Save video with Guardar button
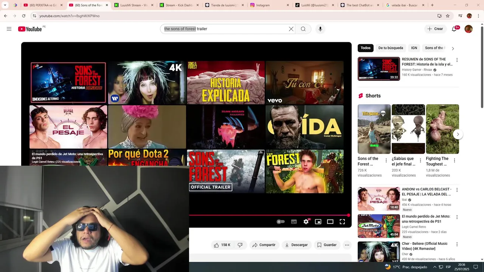The width and height of the screenshot is (484, 272). point(327,245)
